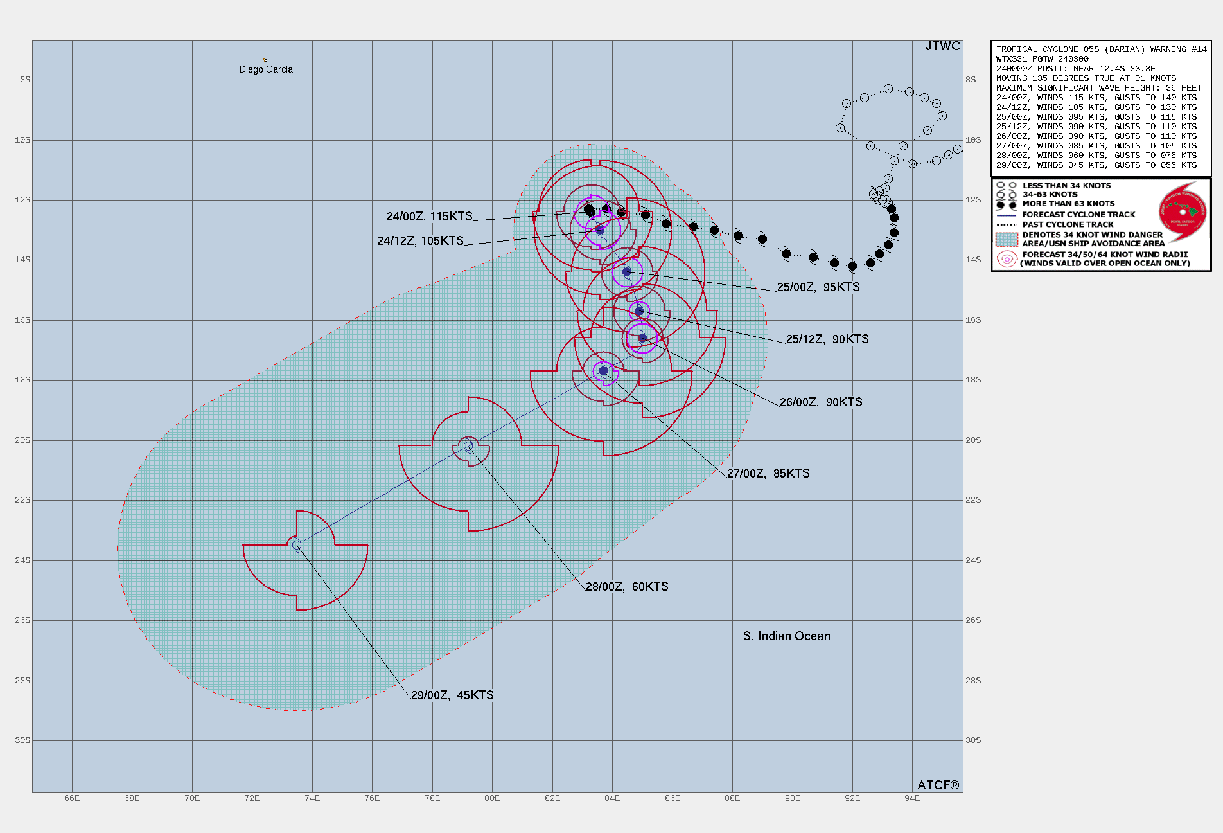This screenshot has height=833, width=1223.
Task: Click the '29/00Z, 45KTS' forecast label
Action: click(x=452, y=695)
